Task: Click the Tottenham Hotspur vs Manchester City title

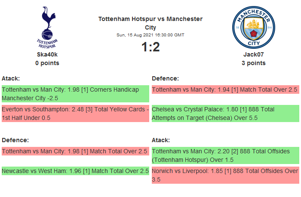Action: tap(150, 23)
